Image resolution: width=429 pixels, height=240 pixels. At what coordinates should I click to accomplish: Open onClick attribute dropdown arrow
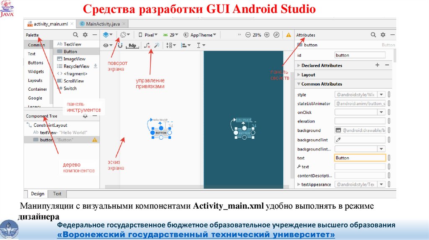pos(381,112)
